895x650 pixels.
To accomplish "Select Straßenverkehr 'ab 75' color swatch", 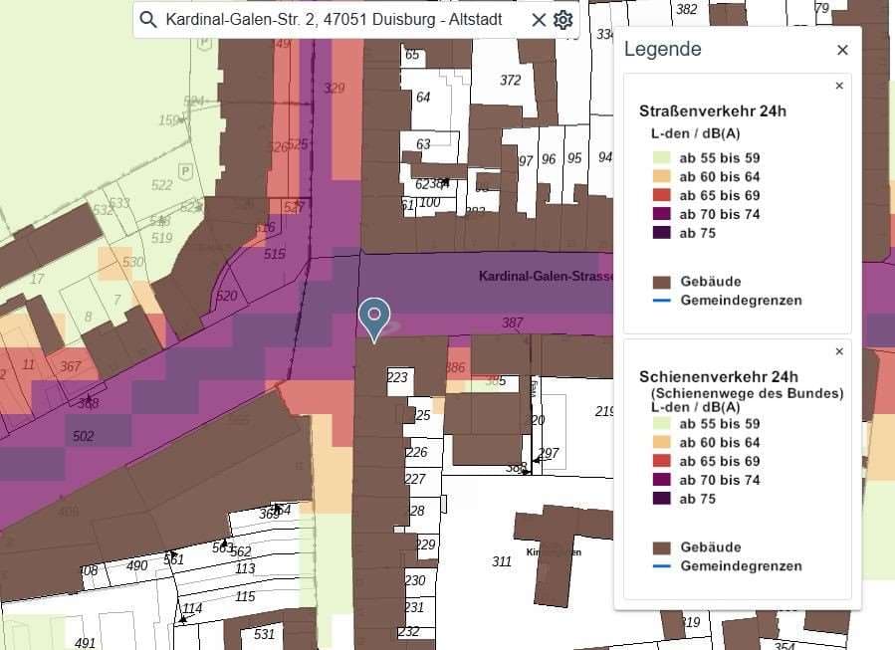I will pos(662,233).
